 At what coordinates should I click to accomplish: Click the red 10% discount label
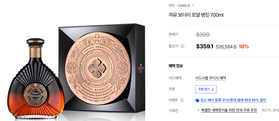click(244, 46)
